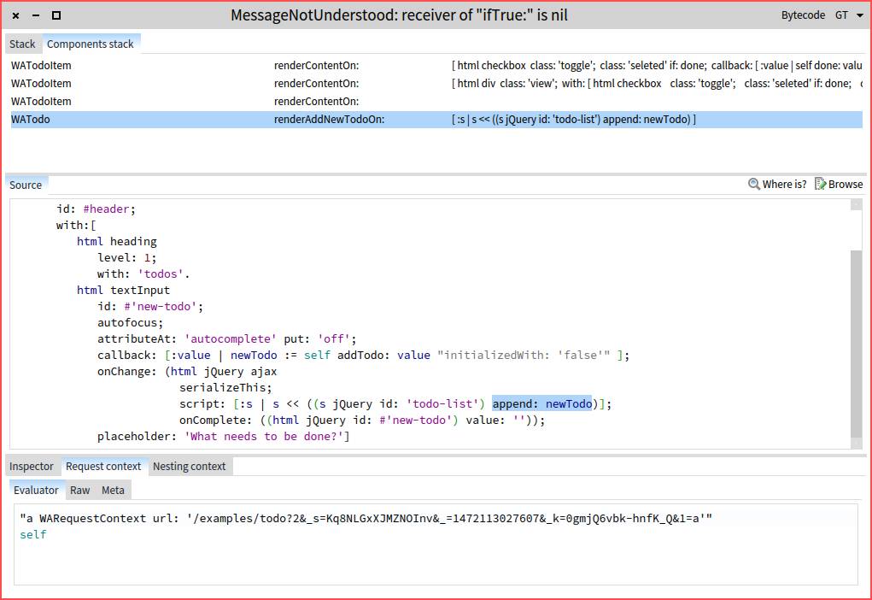This screenshot has width=872, height=600.
Task: Open the Source tab
Action: click(x=26, y=185)
